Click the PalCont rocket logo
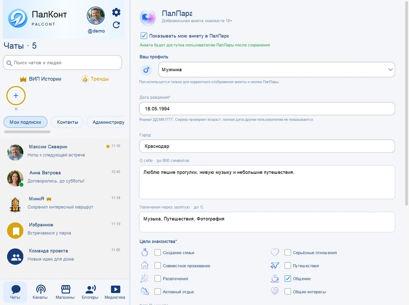The image size is (409, 305). tap(18, 18)
